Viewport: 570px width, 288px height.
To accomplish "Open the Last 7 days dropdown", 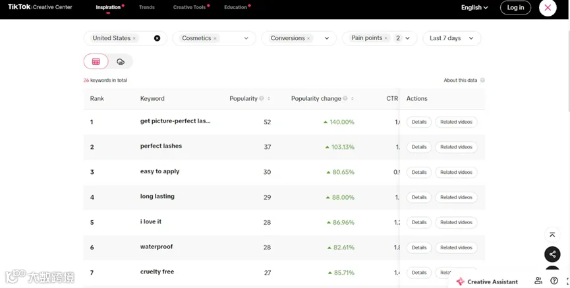I will [x=451, y=38].
